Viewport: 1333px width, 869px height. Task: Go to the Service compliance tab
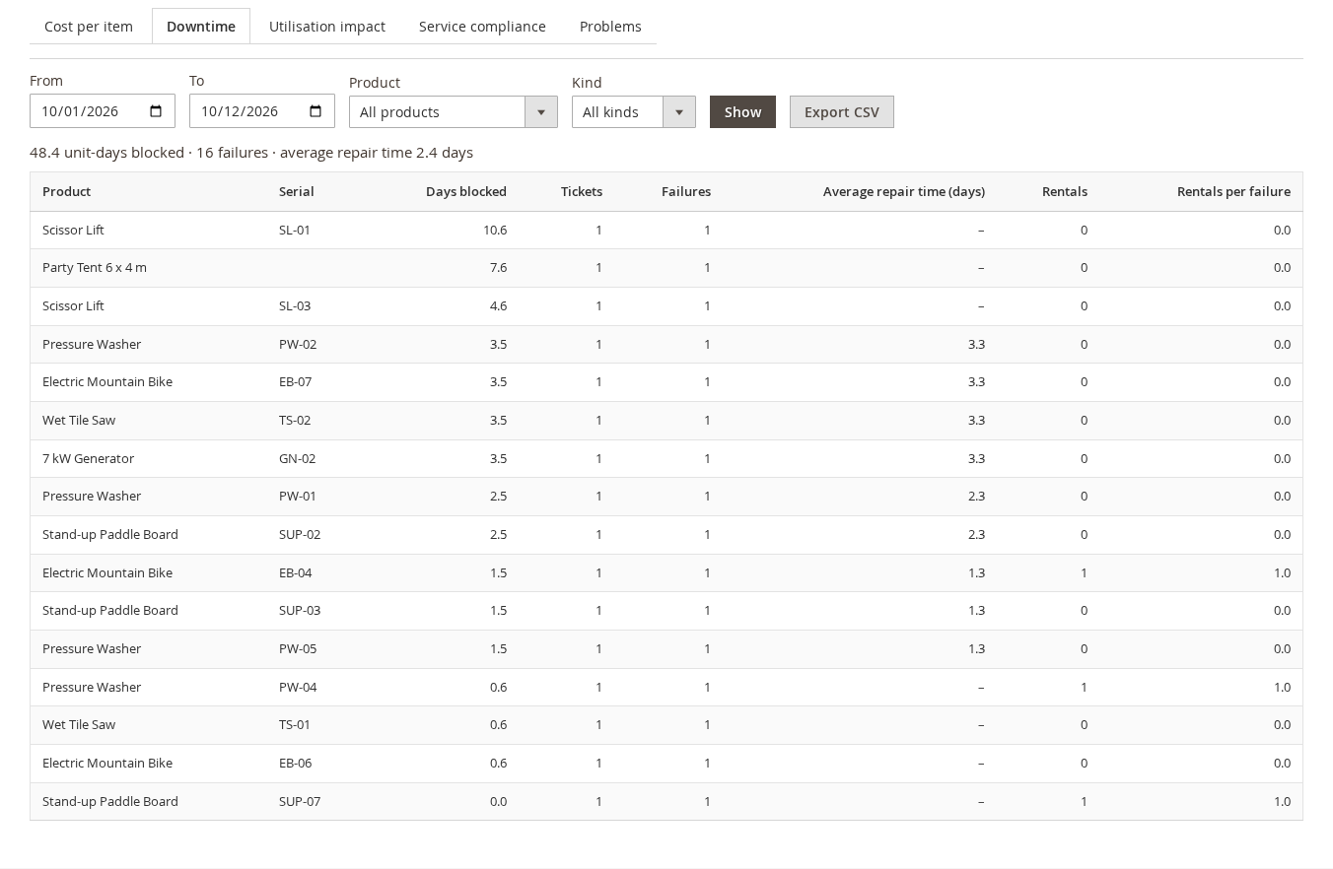coord(482,27)
